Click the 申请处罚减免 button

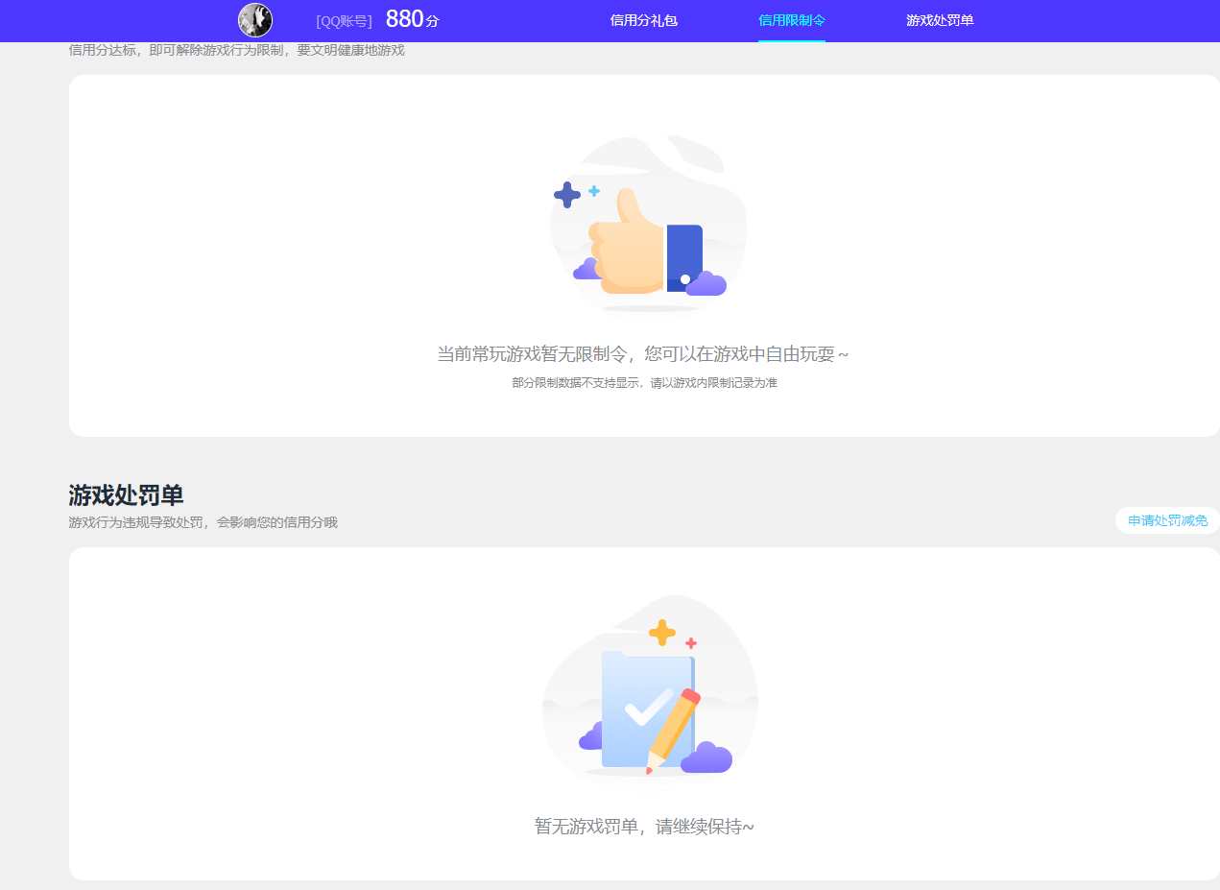[x=1167, y=520]
